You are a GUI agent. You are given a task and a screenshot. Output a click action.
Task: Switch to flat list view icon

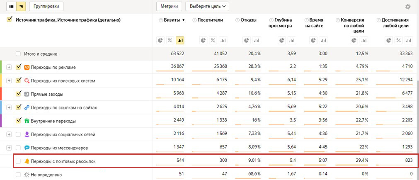12,6
